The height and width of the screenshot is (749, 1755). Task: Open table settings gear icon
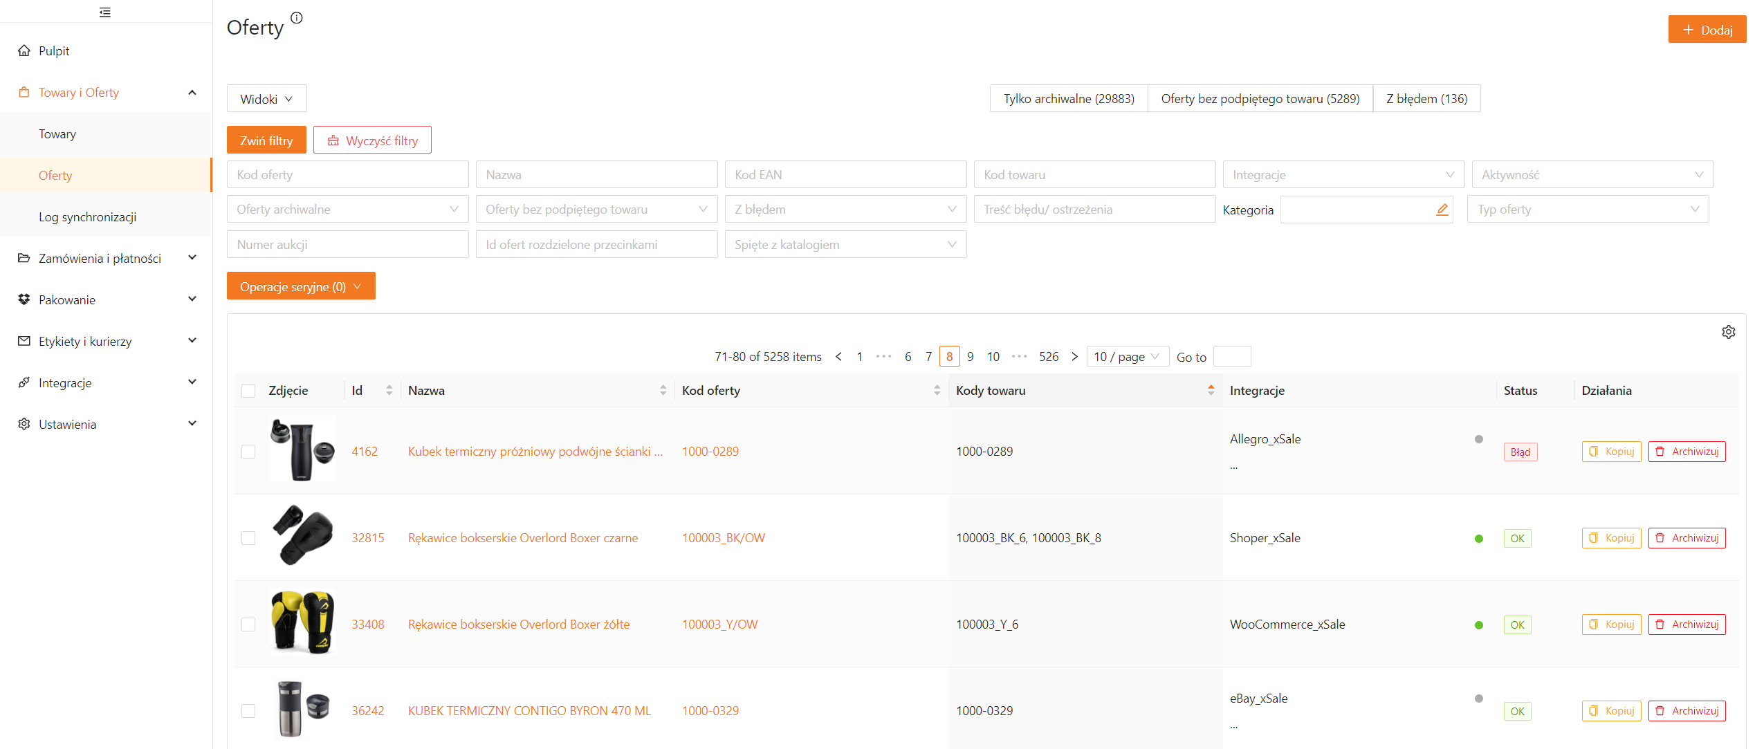tap(1728, 332)
